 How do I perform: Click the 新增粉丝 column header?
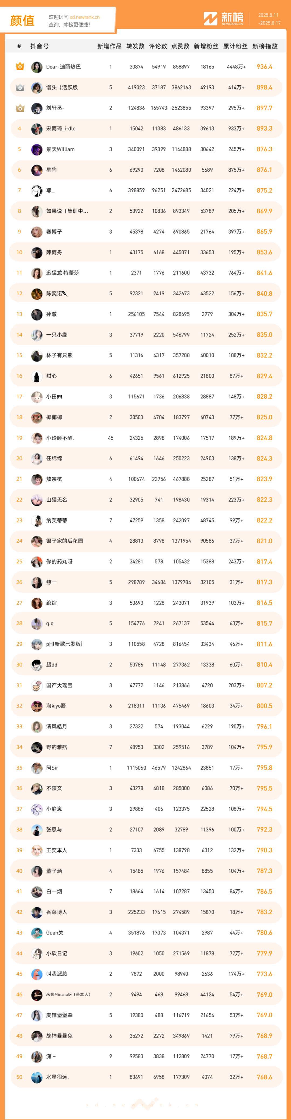pyautogui.click(x=206, y=46)
